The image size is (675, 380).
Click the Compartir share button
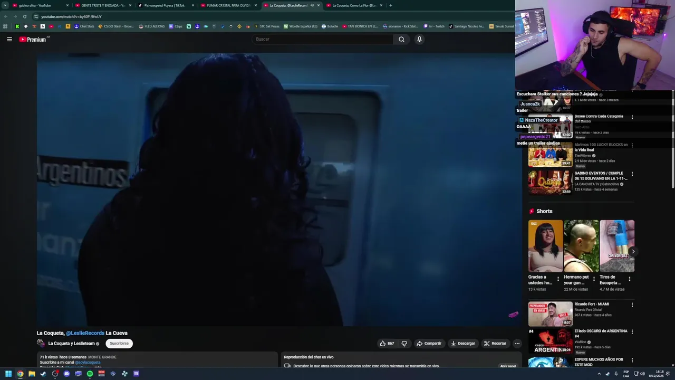point(429,344)
